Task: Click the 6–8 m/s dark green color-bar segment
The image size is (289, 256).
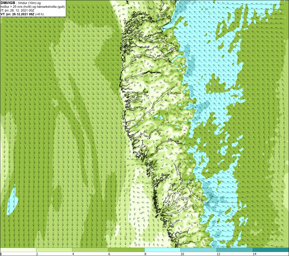Action: point(126,250)
